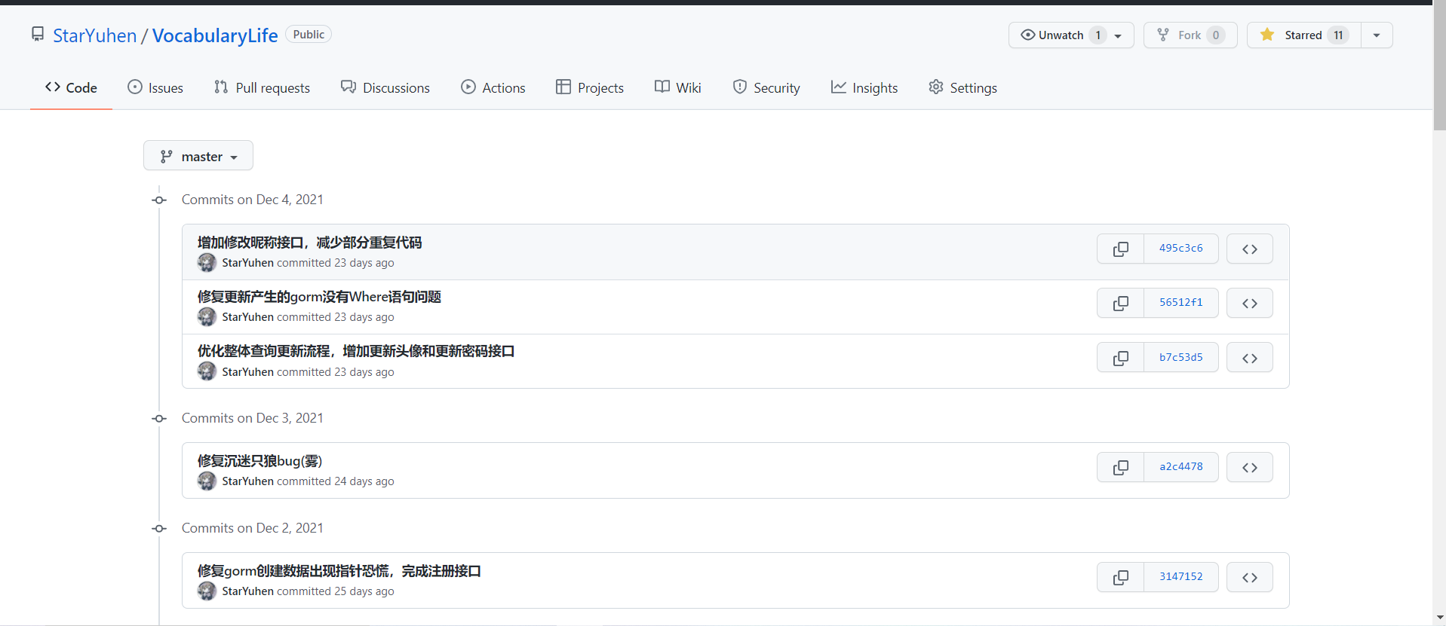Open commit hash link b7c53d5
1446x626 pixels.
click(1181, 358)
